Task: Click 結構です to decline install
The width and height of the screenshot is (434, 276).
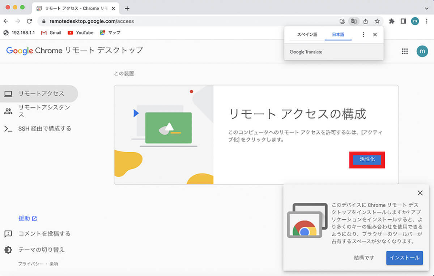Action: (364, 258)
